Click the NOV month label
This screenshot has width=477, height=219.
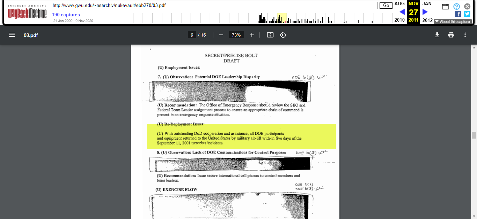pyautogui.click(x=413, y=3)
